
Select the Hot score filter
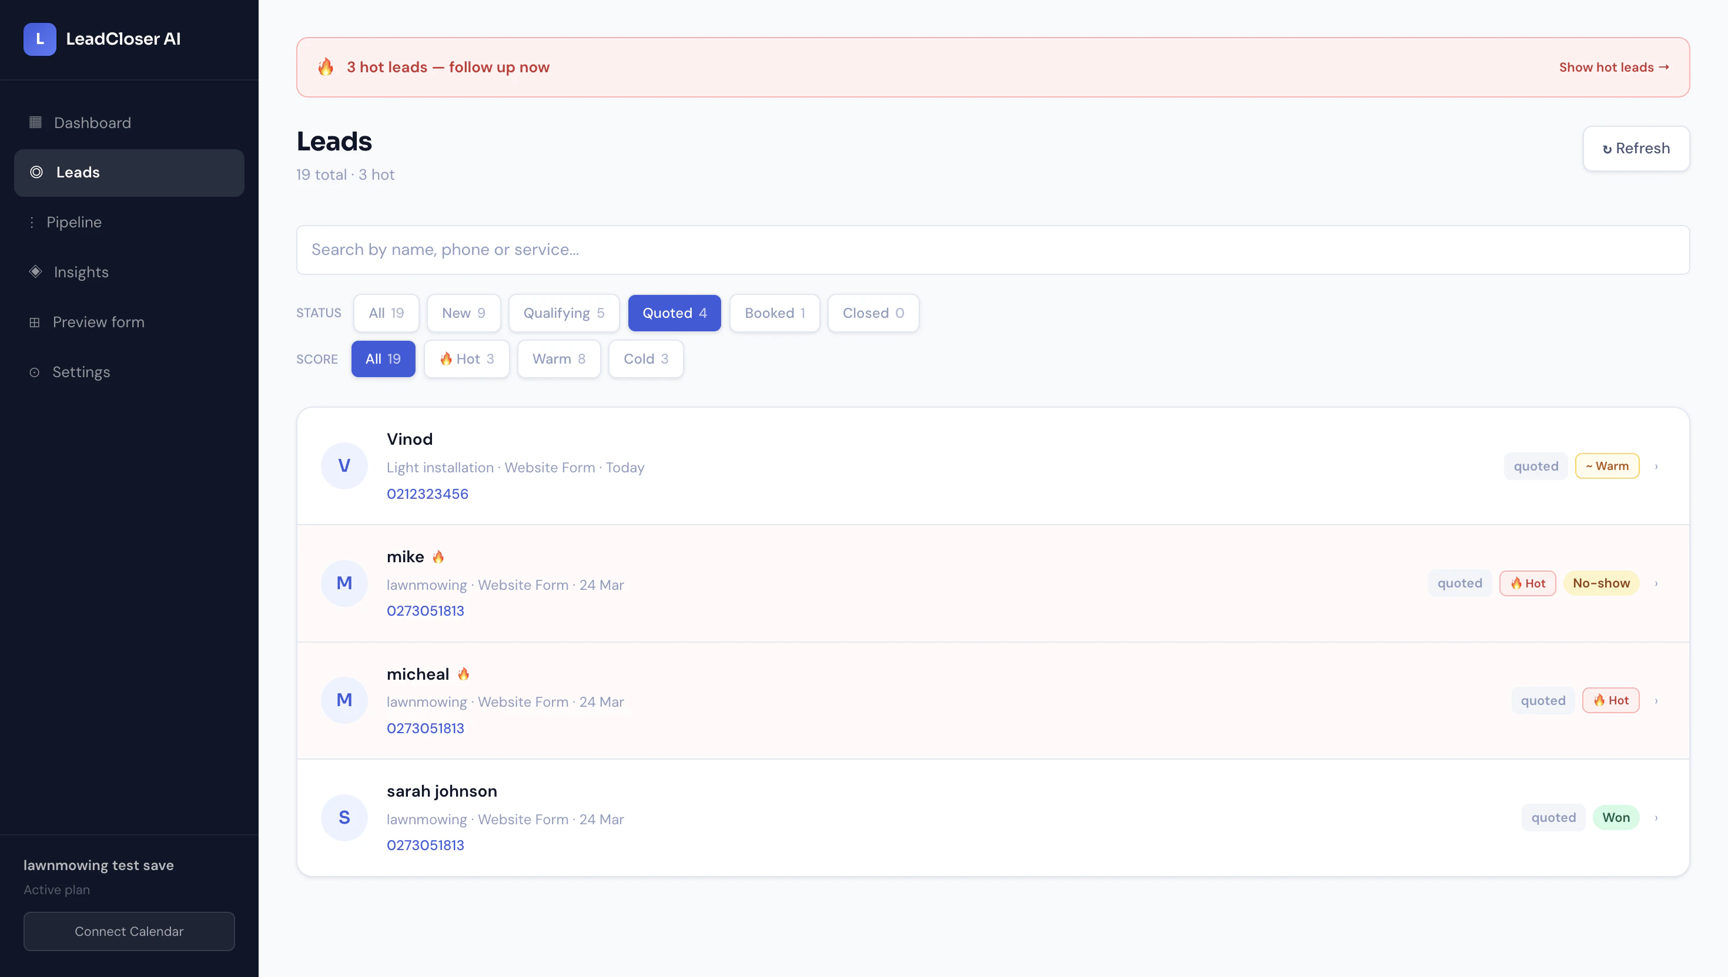coord(467,359)
